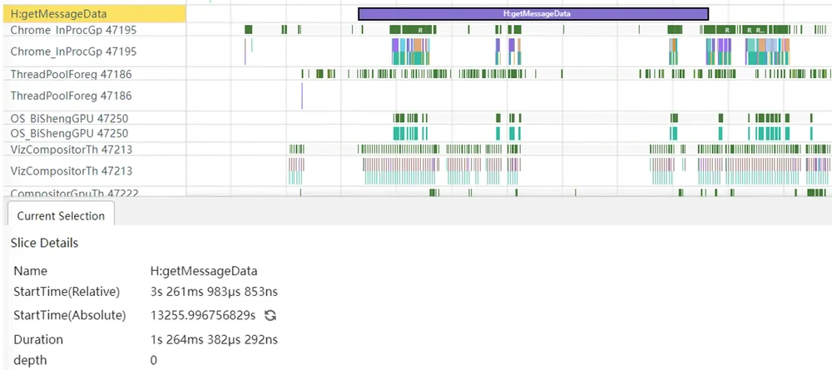Click the thin purple slice in the ThreadPoolForeg track
This screenshot has height=370, width=832.
click(x=302, y=96)
